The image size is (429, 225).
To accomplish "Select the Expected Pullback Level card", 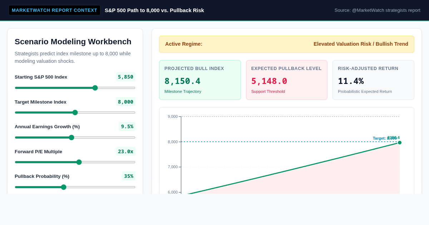I will pos(287,80).
